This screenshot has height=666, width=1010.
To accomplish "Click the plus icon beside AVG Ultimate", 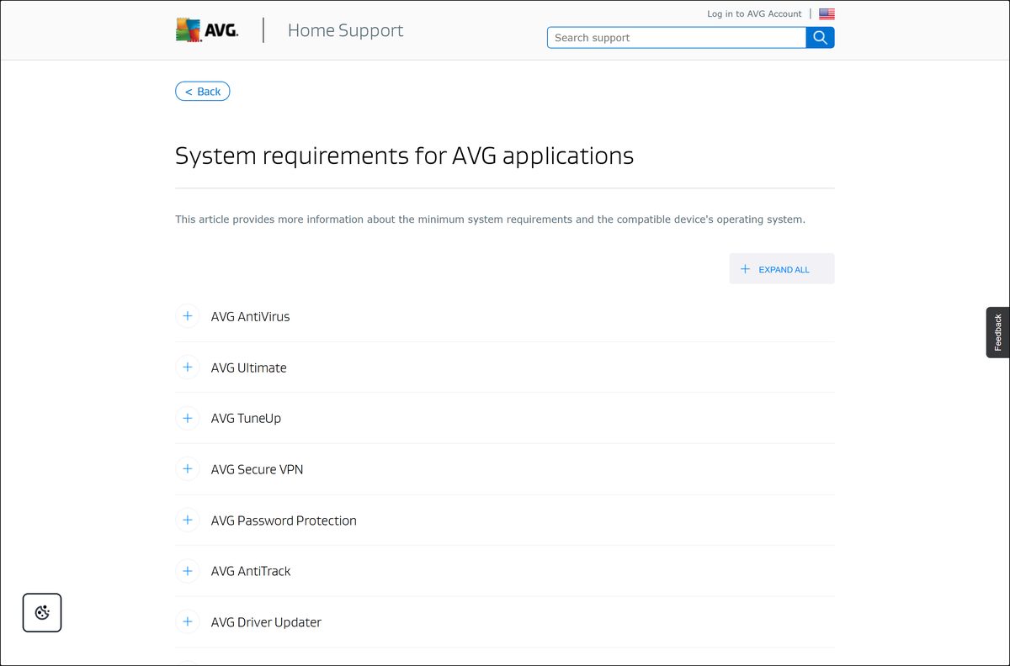I will pos(188,367).
